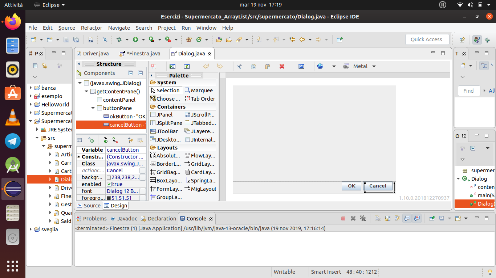Switch to the *Finestra.java editor tab

(x=140, y=54)
